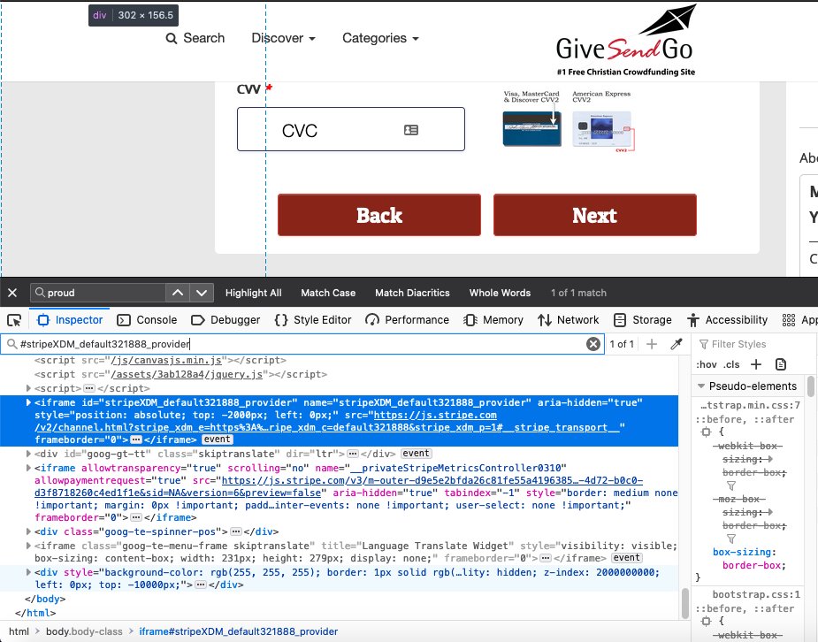Image resolution: width=818 pixels, height=642 pixels.
Task: Switch to the Style Editor tab
Action: pos(313,320)
